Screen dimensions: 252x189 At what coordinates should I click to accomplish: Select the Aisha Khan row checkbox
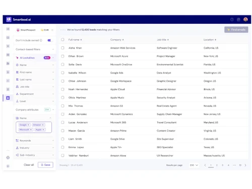coord(62,48)
